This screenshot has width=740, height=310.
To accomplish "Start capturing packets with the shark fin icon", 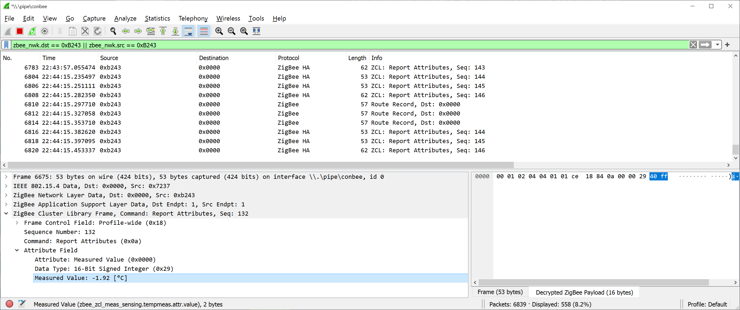I will (8, 31).
